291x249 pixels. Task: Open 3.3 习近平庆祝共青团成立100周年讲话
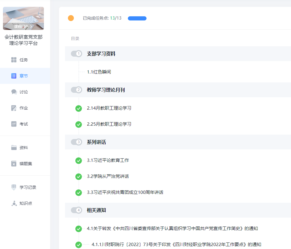pyautogui.click(x=125, y=192)
